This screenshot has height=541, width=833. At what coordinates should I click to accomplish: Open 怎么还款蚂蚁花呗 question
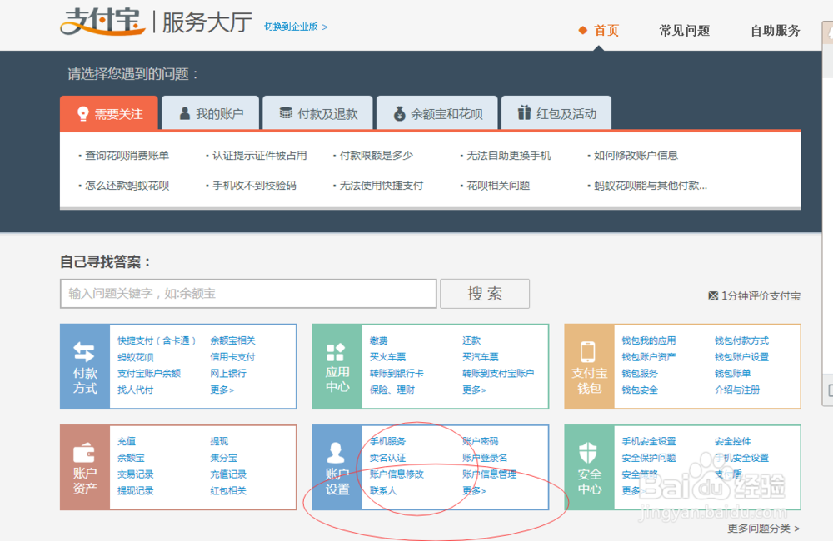point(127,186)
